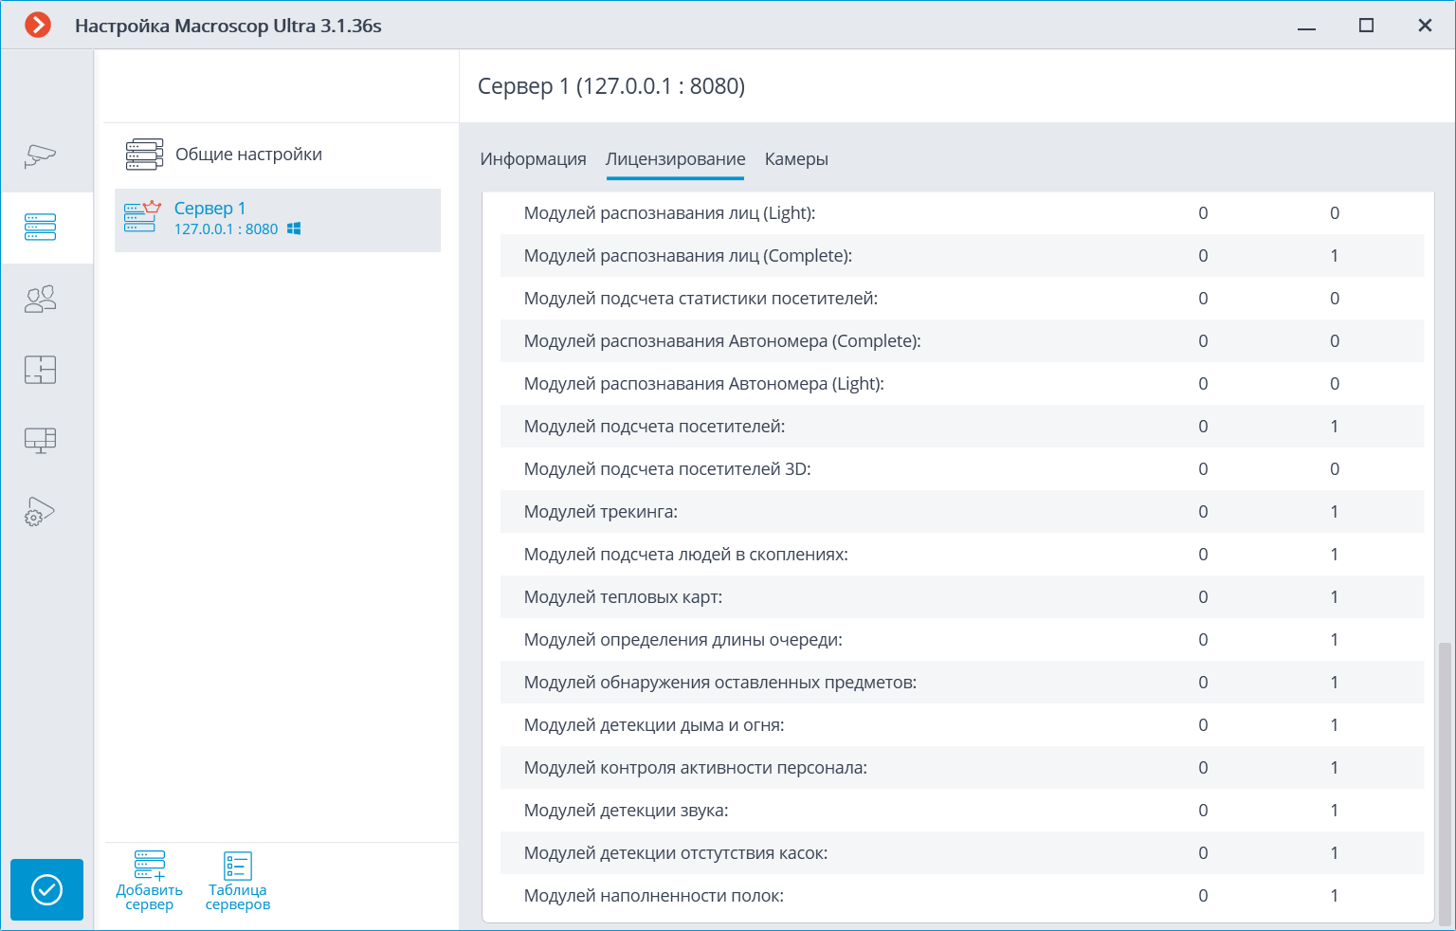Image resolution: width=1456 pixels, height=931 pixels.
Task: Select row Модулей контроля активности персонала:
Action: click(962, 768)
